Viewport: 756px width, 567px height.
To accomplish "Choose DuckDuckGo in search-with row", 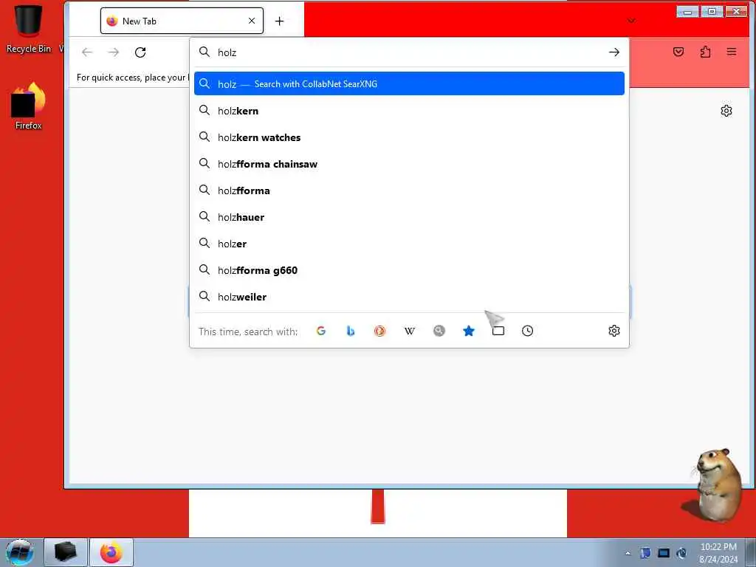I will (x=380, y=331).
